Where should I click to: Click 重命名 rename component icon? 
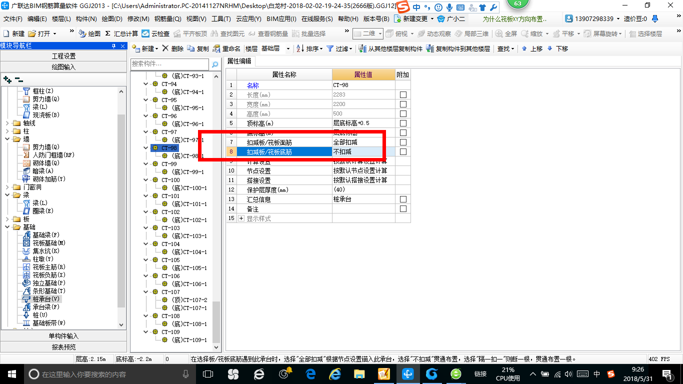[x=216, y=48]
